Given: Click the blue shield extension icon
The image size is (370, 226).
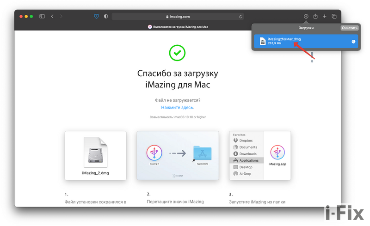Looking at the screenshot, I should [x=96, y=17].
